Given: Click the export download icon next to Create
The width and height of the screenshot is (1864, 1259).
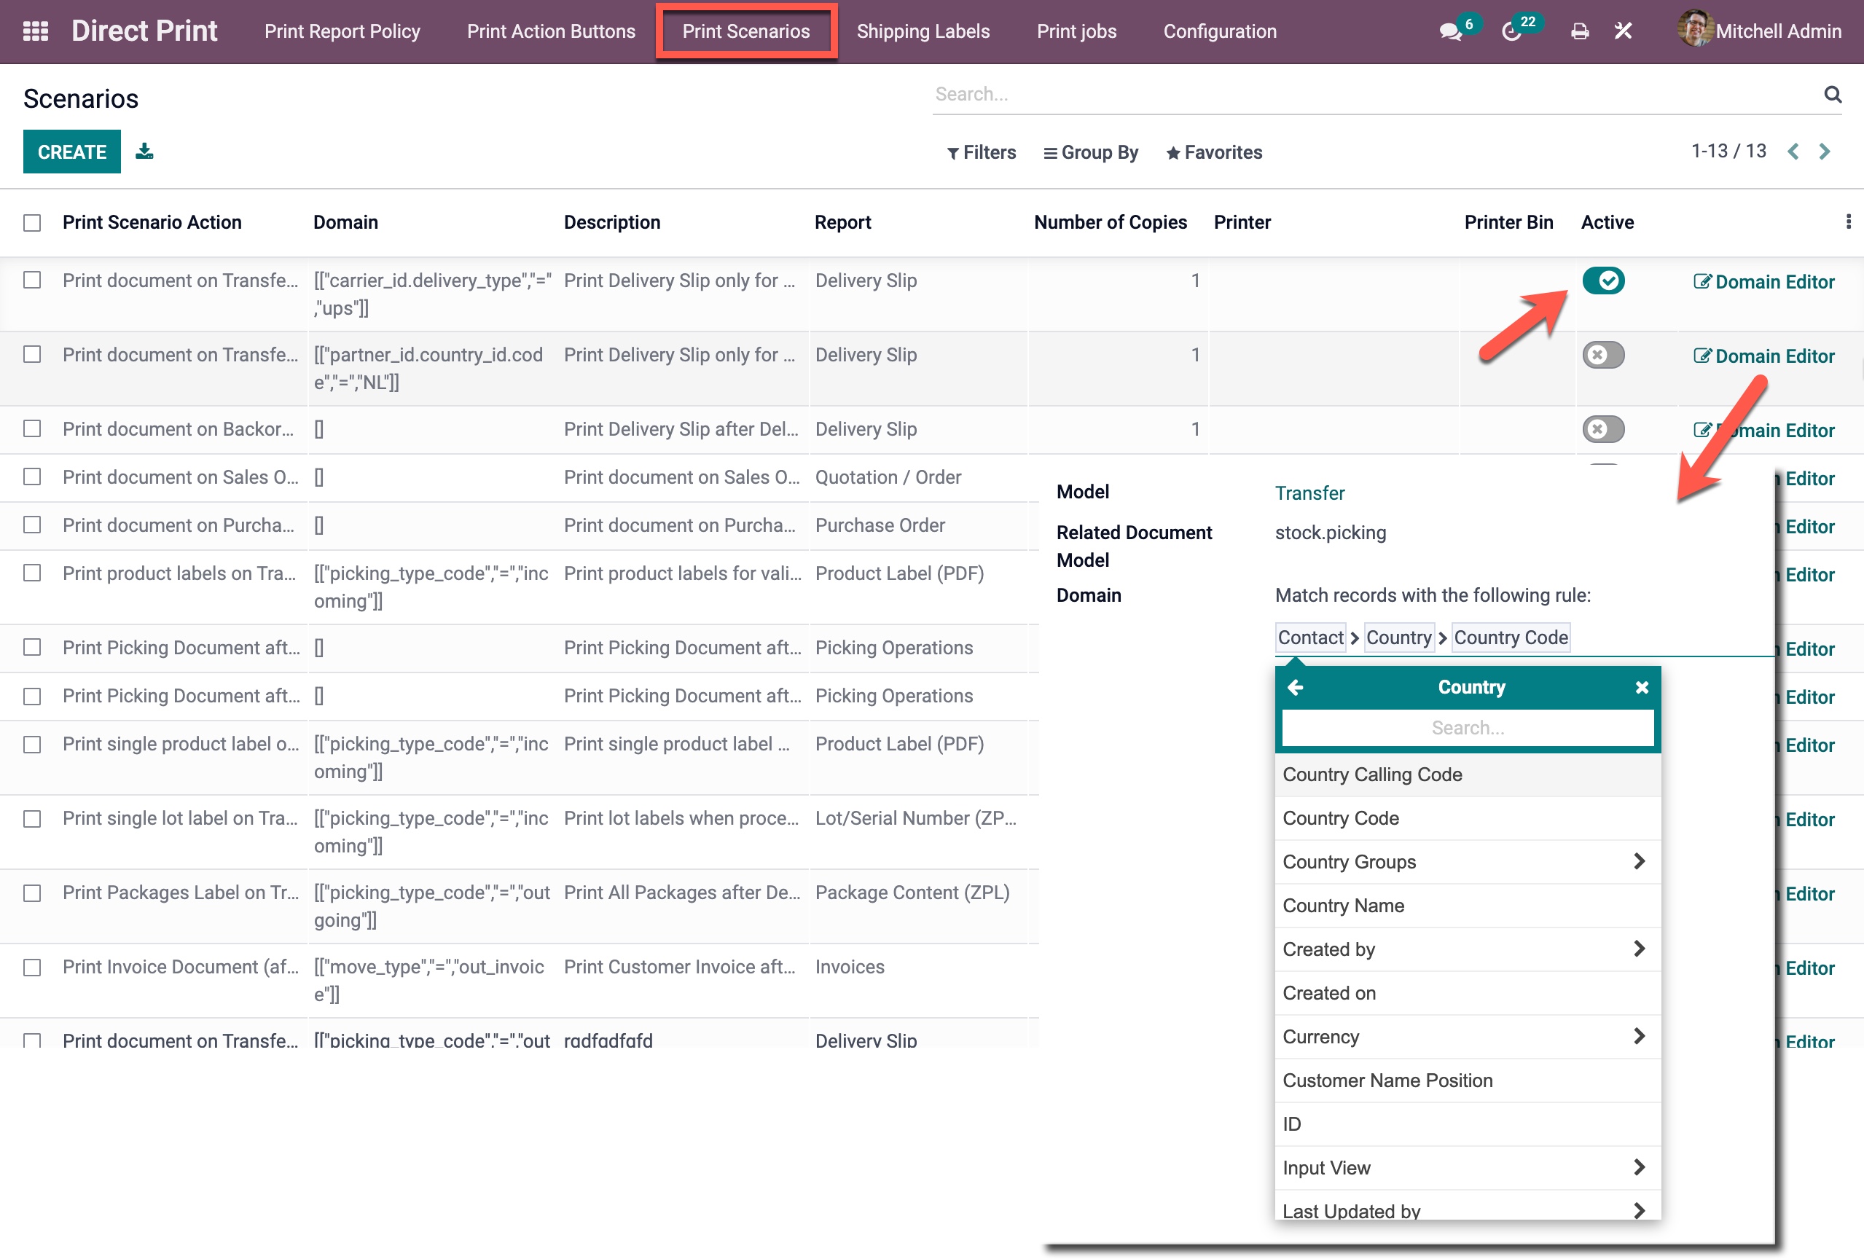Looking at the screenshot, I should pos(144,151).
